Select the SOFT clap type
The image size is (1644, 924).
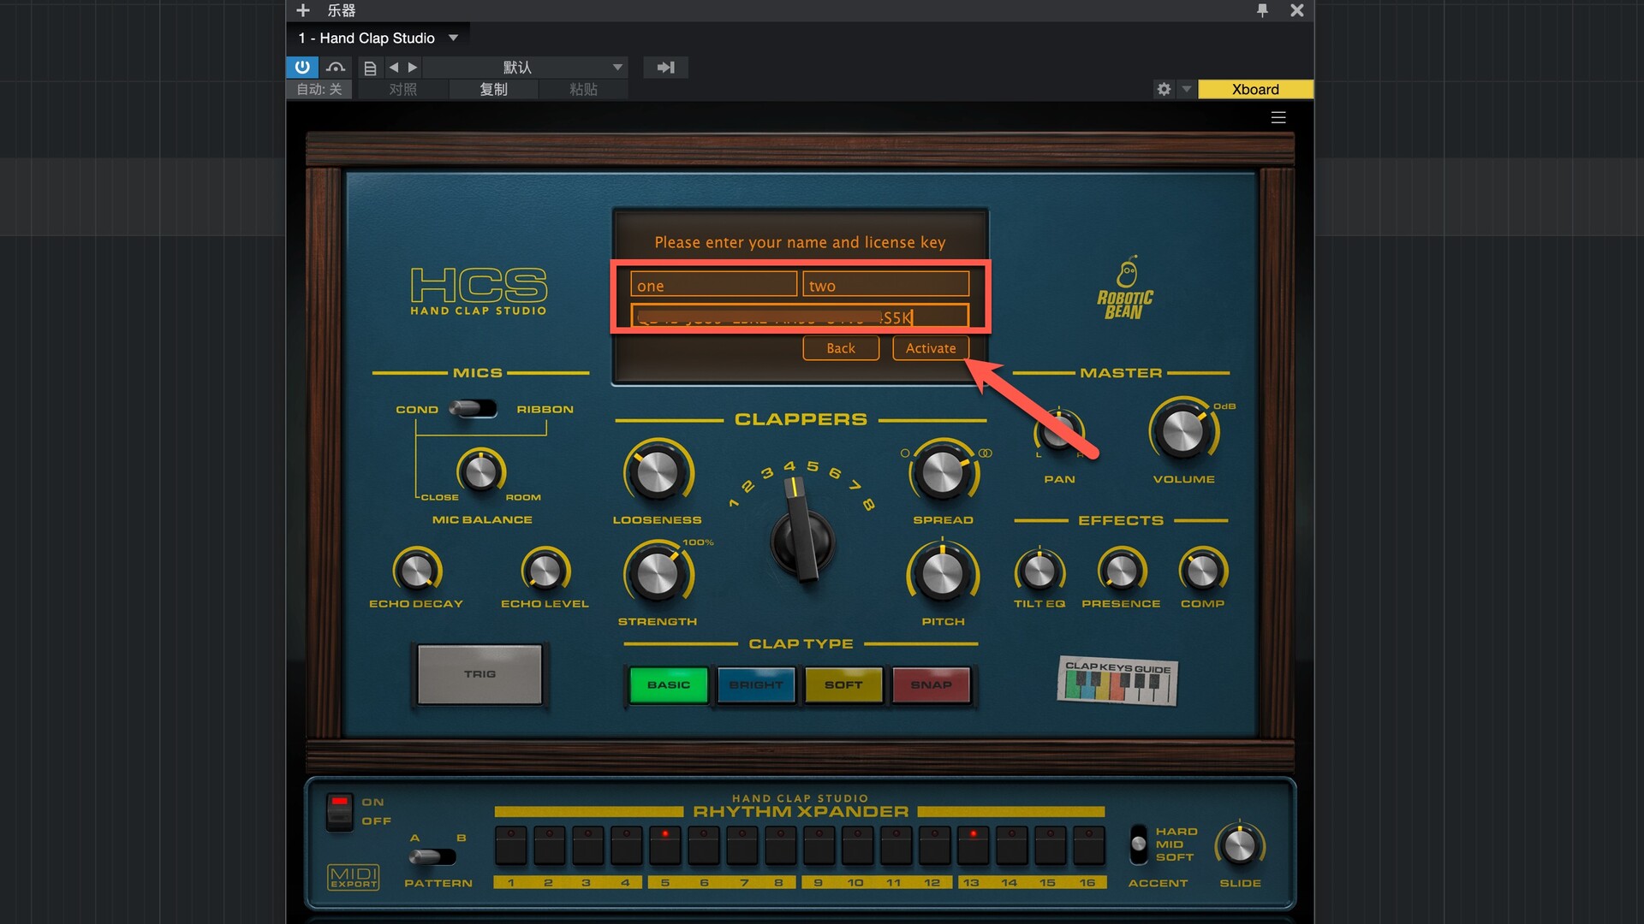(843, 684)
